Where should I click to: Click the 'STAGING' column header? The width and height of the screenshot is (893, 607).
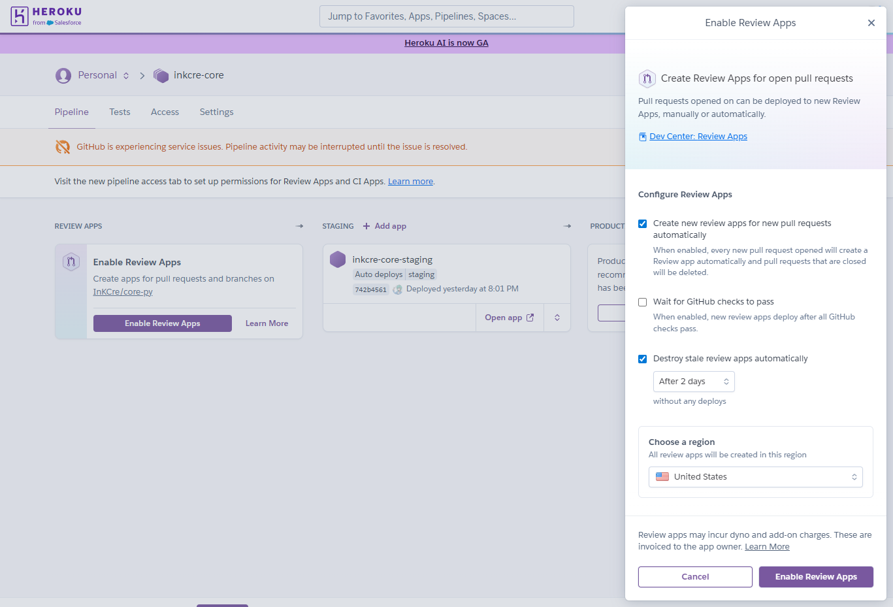[x=338, y=226]
